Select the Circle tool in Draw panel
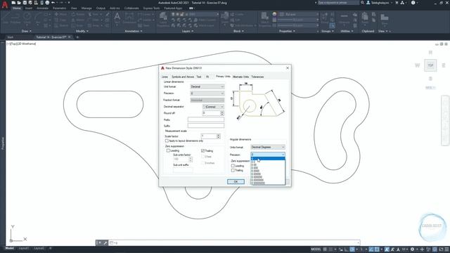 point(27,18)
